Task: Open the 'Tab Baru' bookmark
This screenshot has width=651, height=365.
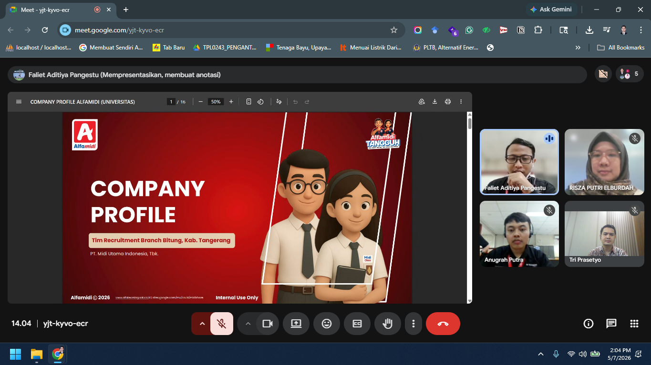Action: [x=168, y=48]
